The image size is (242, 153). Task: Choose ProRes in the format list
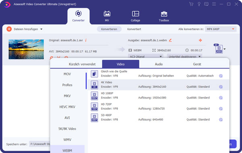pos(67,85)
